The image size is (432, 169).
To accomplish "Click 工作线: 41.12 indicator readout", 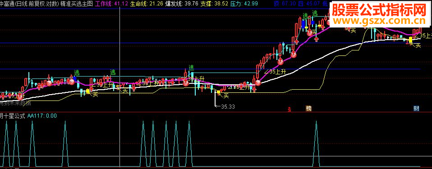I will coord(111,4).
